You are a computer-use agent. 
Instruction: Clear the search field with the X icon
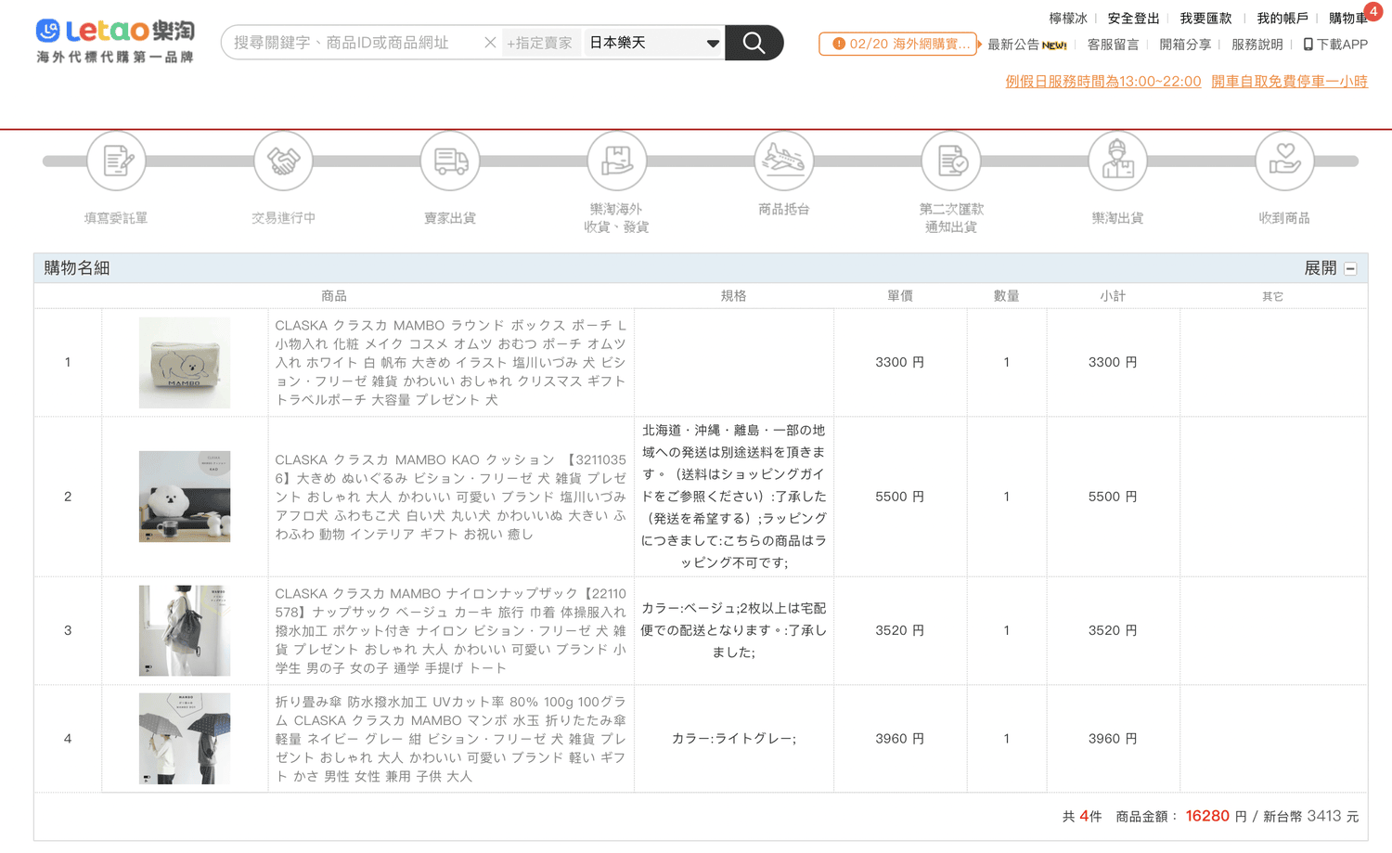[490, 43]
